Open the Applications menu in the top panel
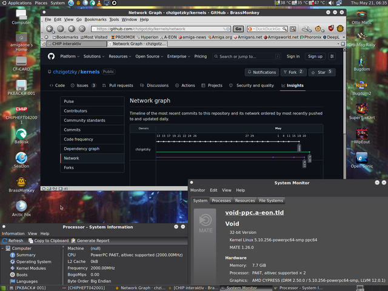Image resolution: width=388 pixels, height=291 pixels. 17,3
